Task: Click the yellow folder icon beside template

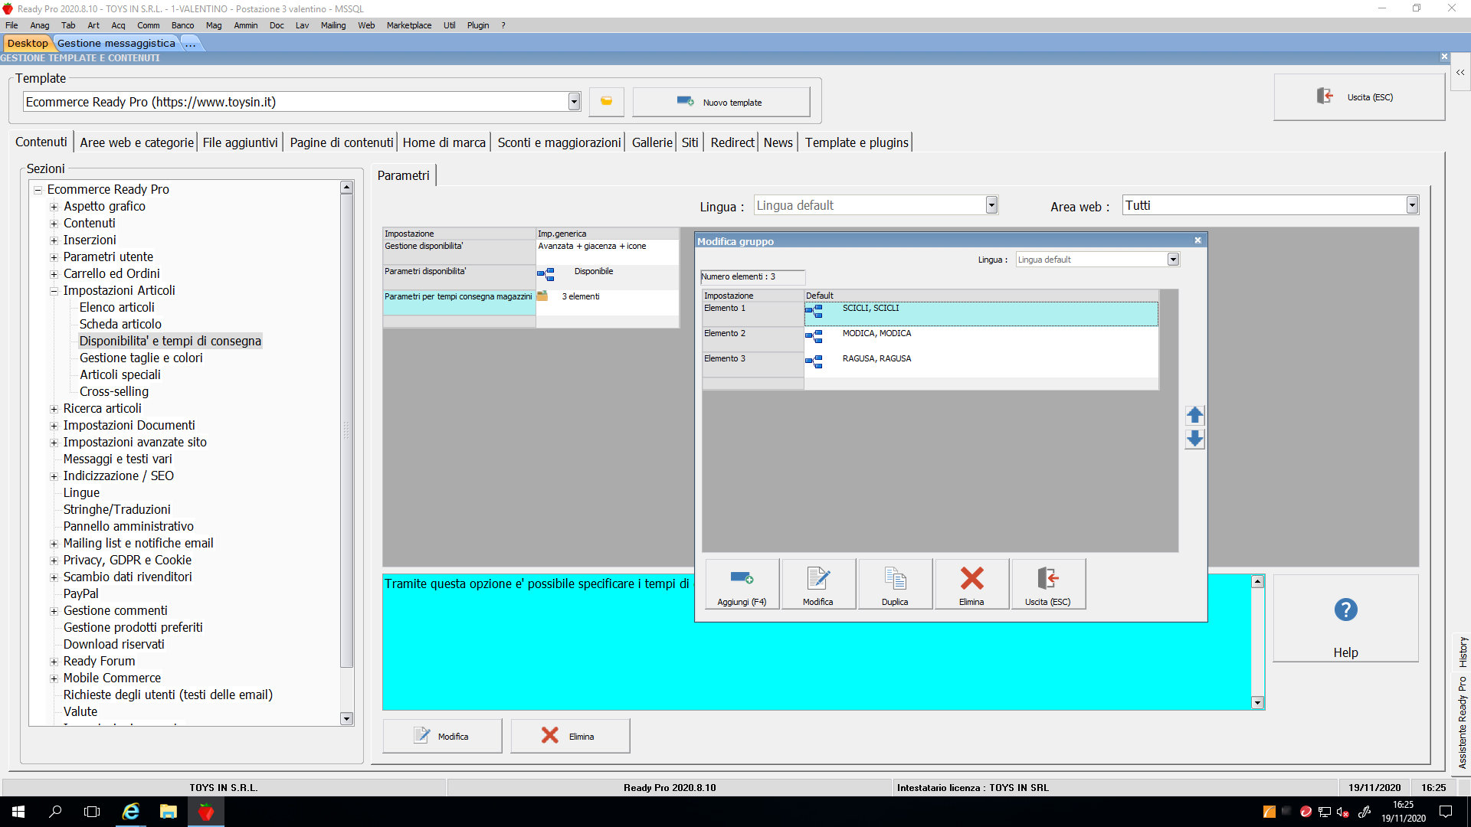Action: (x=606, y=102)
